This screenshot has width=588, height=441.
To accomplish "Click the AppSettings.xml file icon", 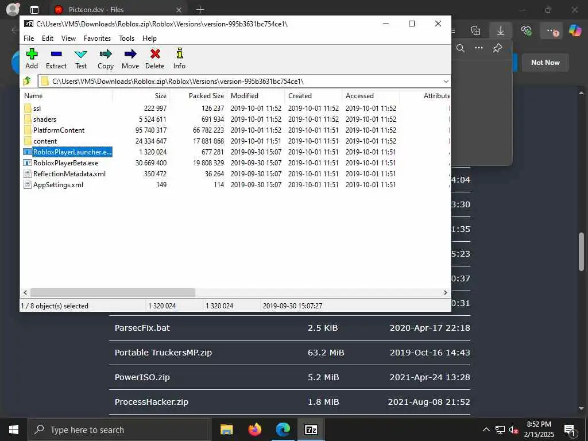I will click(28, 184).
